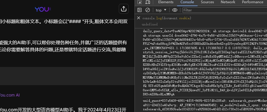Click the FPLC cookie line
This screenshot has height=112, width=267.
[x=205, y=44]
